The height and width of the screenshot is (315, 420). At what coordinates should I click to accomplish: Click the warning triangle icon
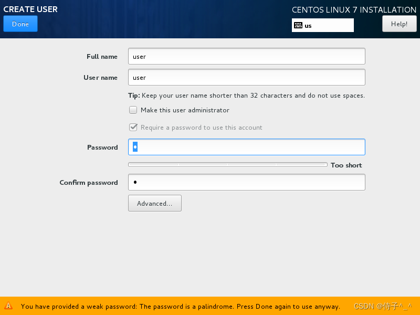coord(8,306)
